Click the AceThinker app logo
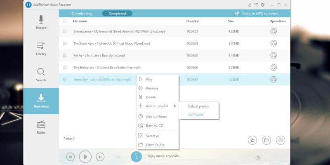Viewport: 330px width, 165px height. click(x=28, y=5)
